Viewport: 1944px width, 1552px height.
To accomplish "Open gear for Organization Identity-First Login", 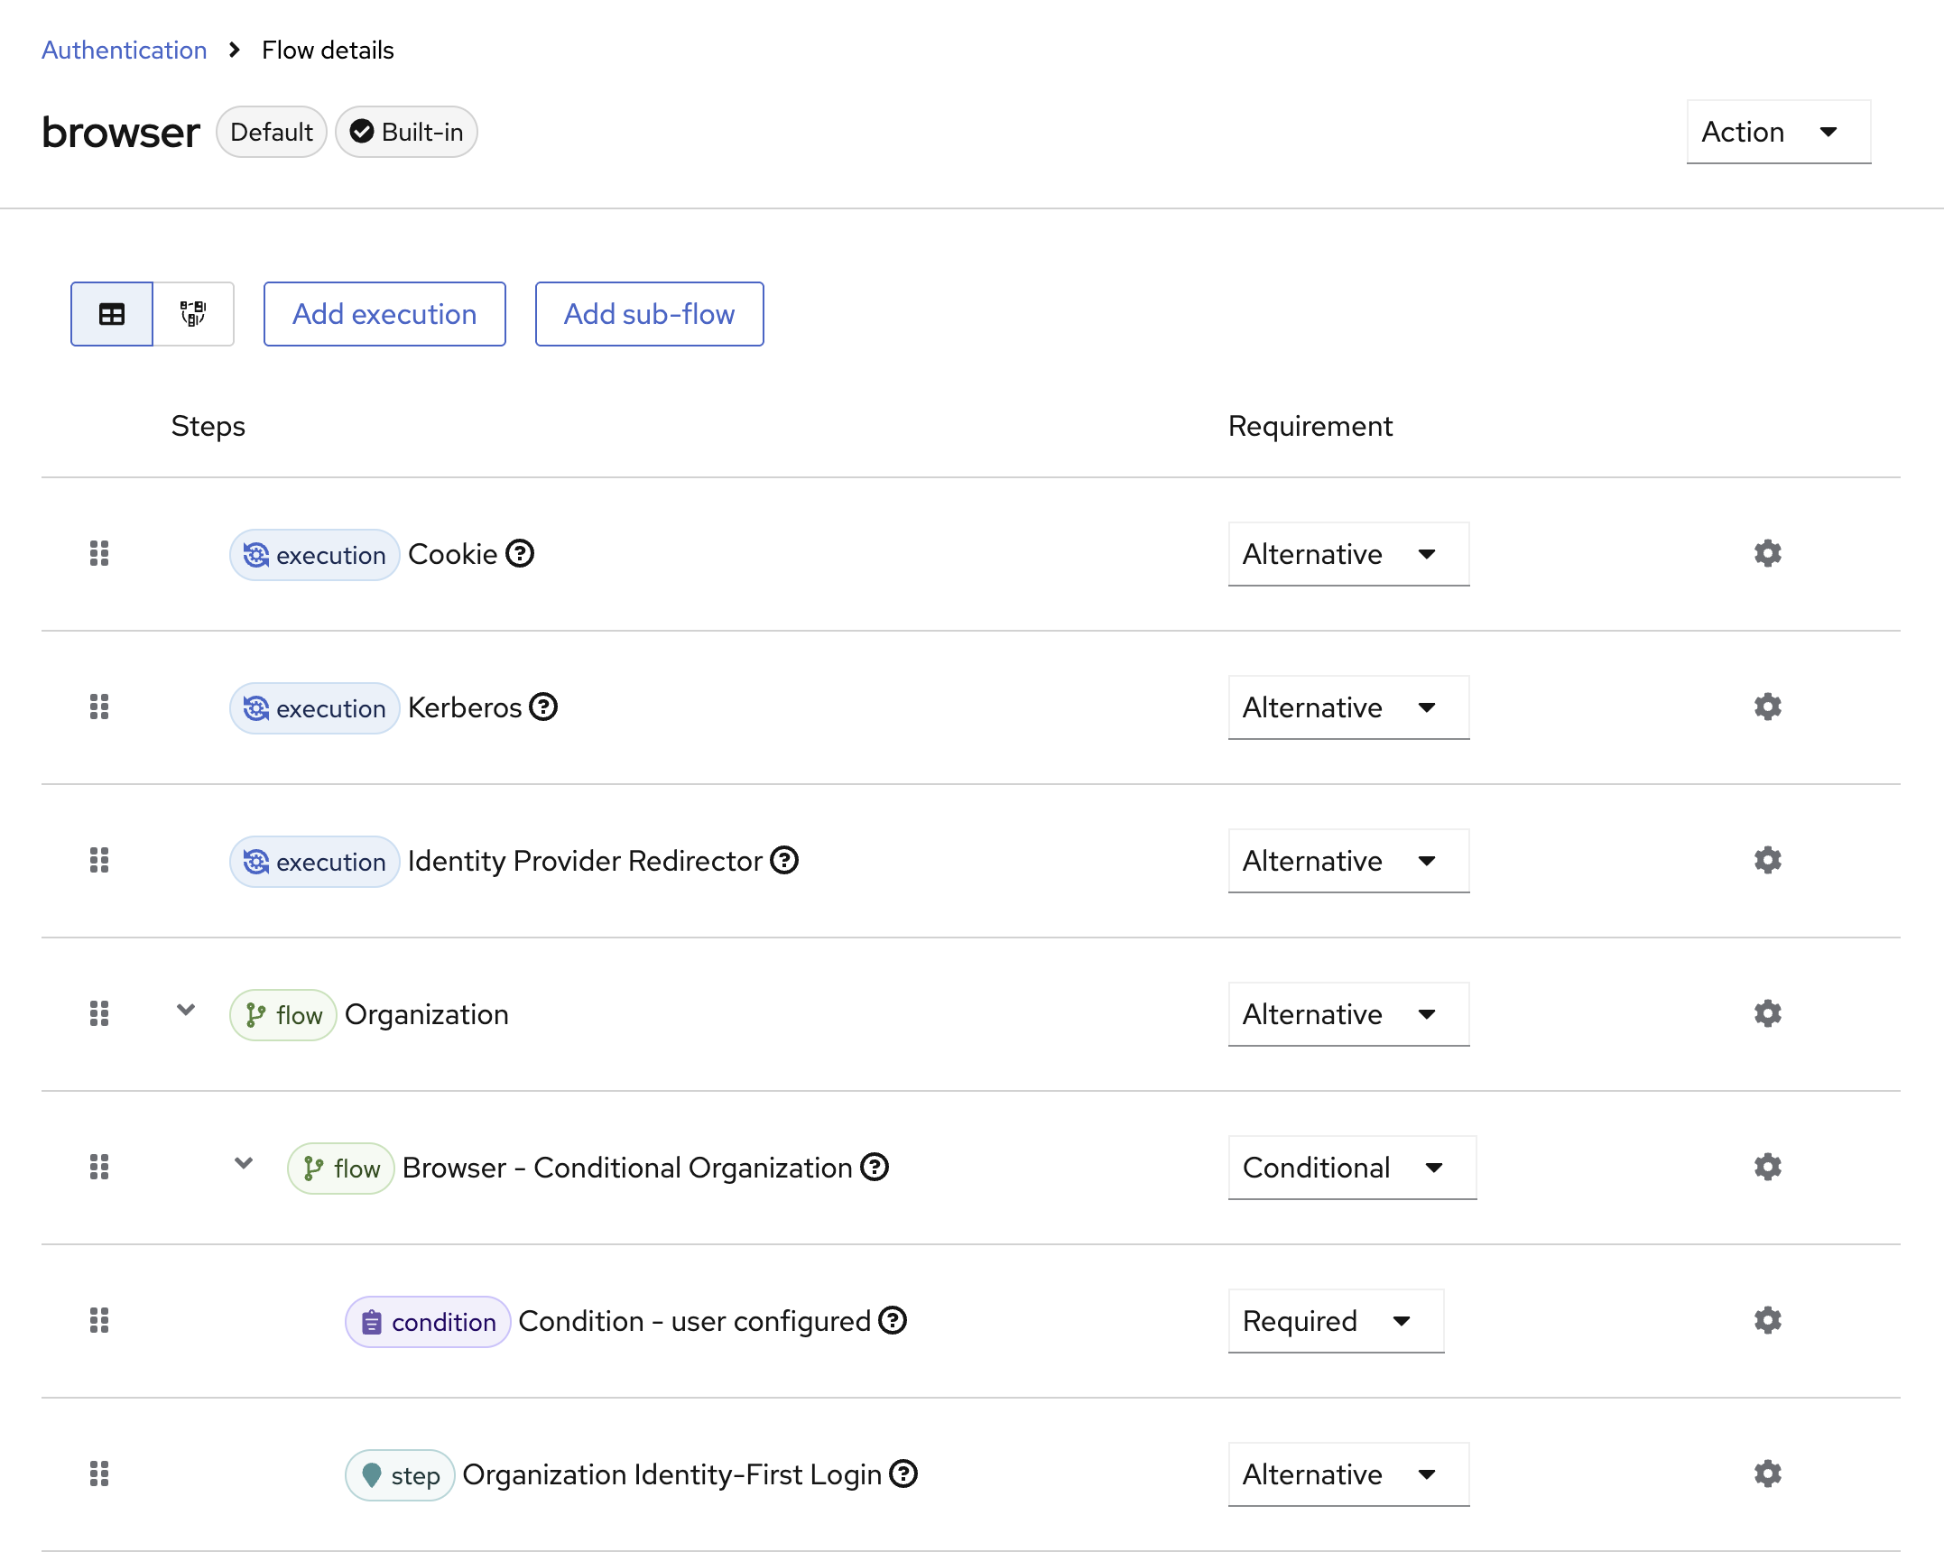I will [x=1767, y=1473].
